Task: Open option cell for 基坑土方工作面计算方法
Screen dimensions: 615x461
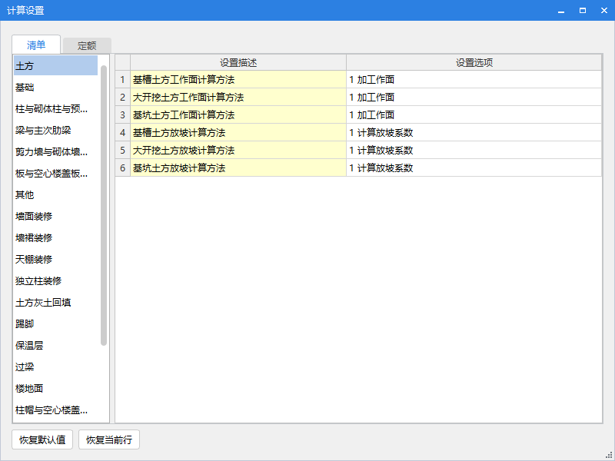Action: pyautogui.click(x=474, y=114)
